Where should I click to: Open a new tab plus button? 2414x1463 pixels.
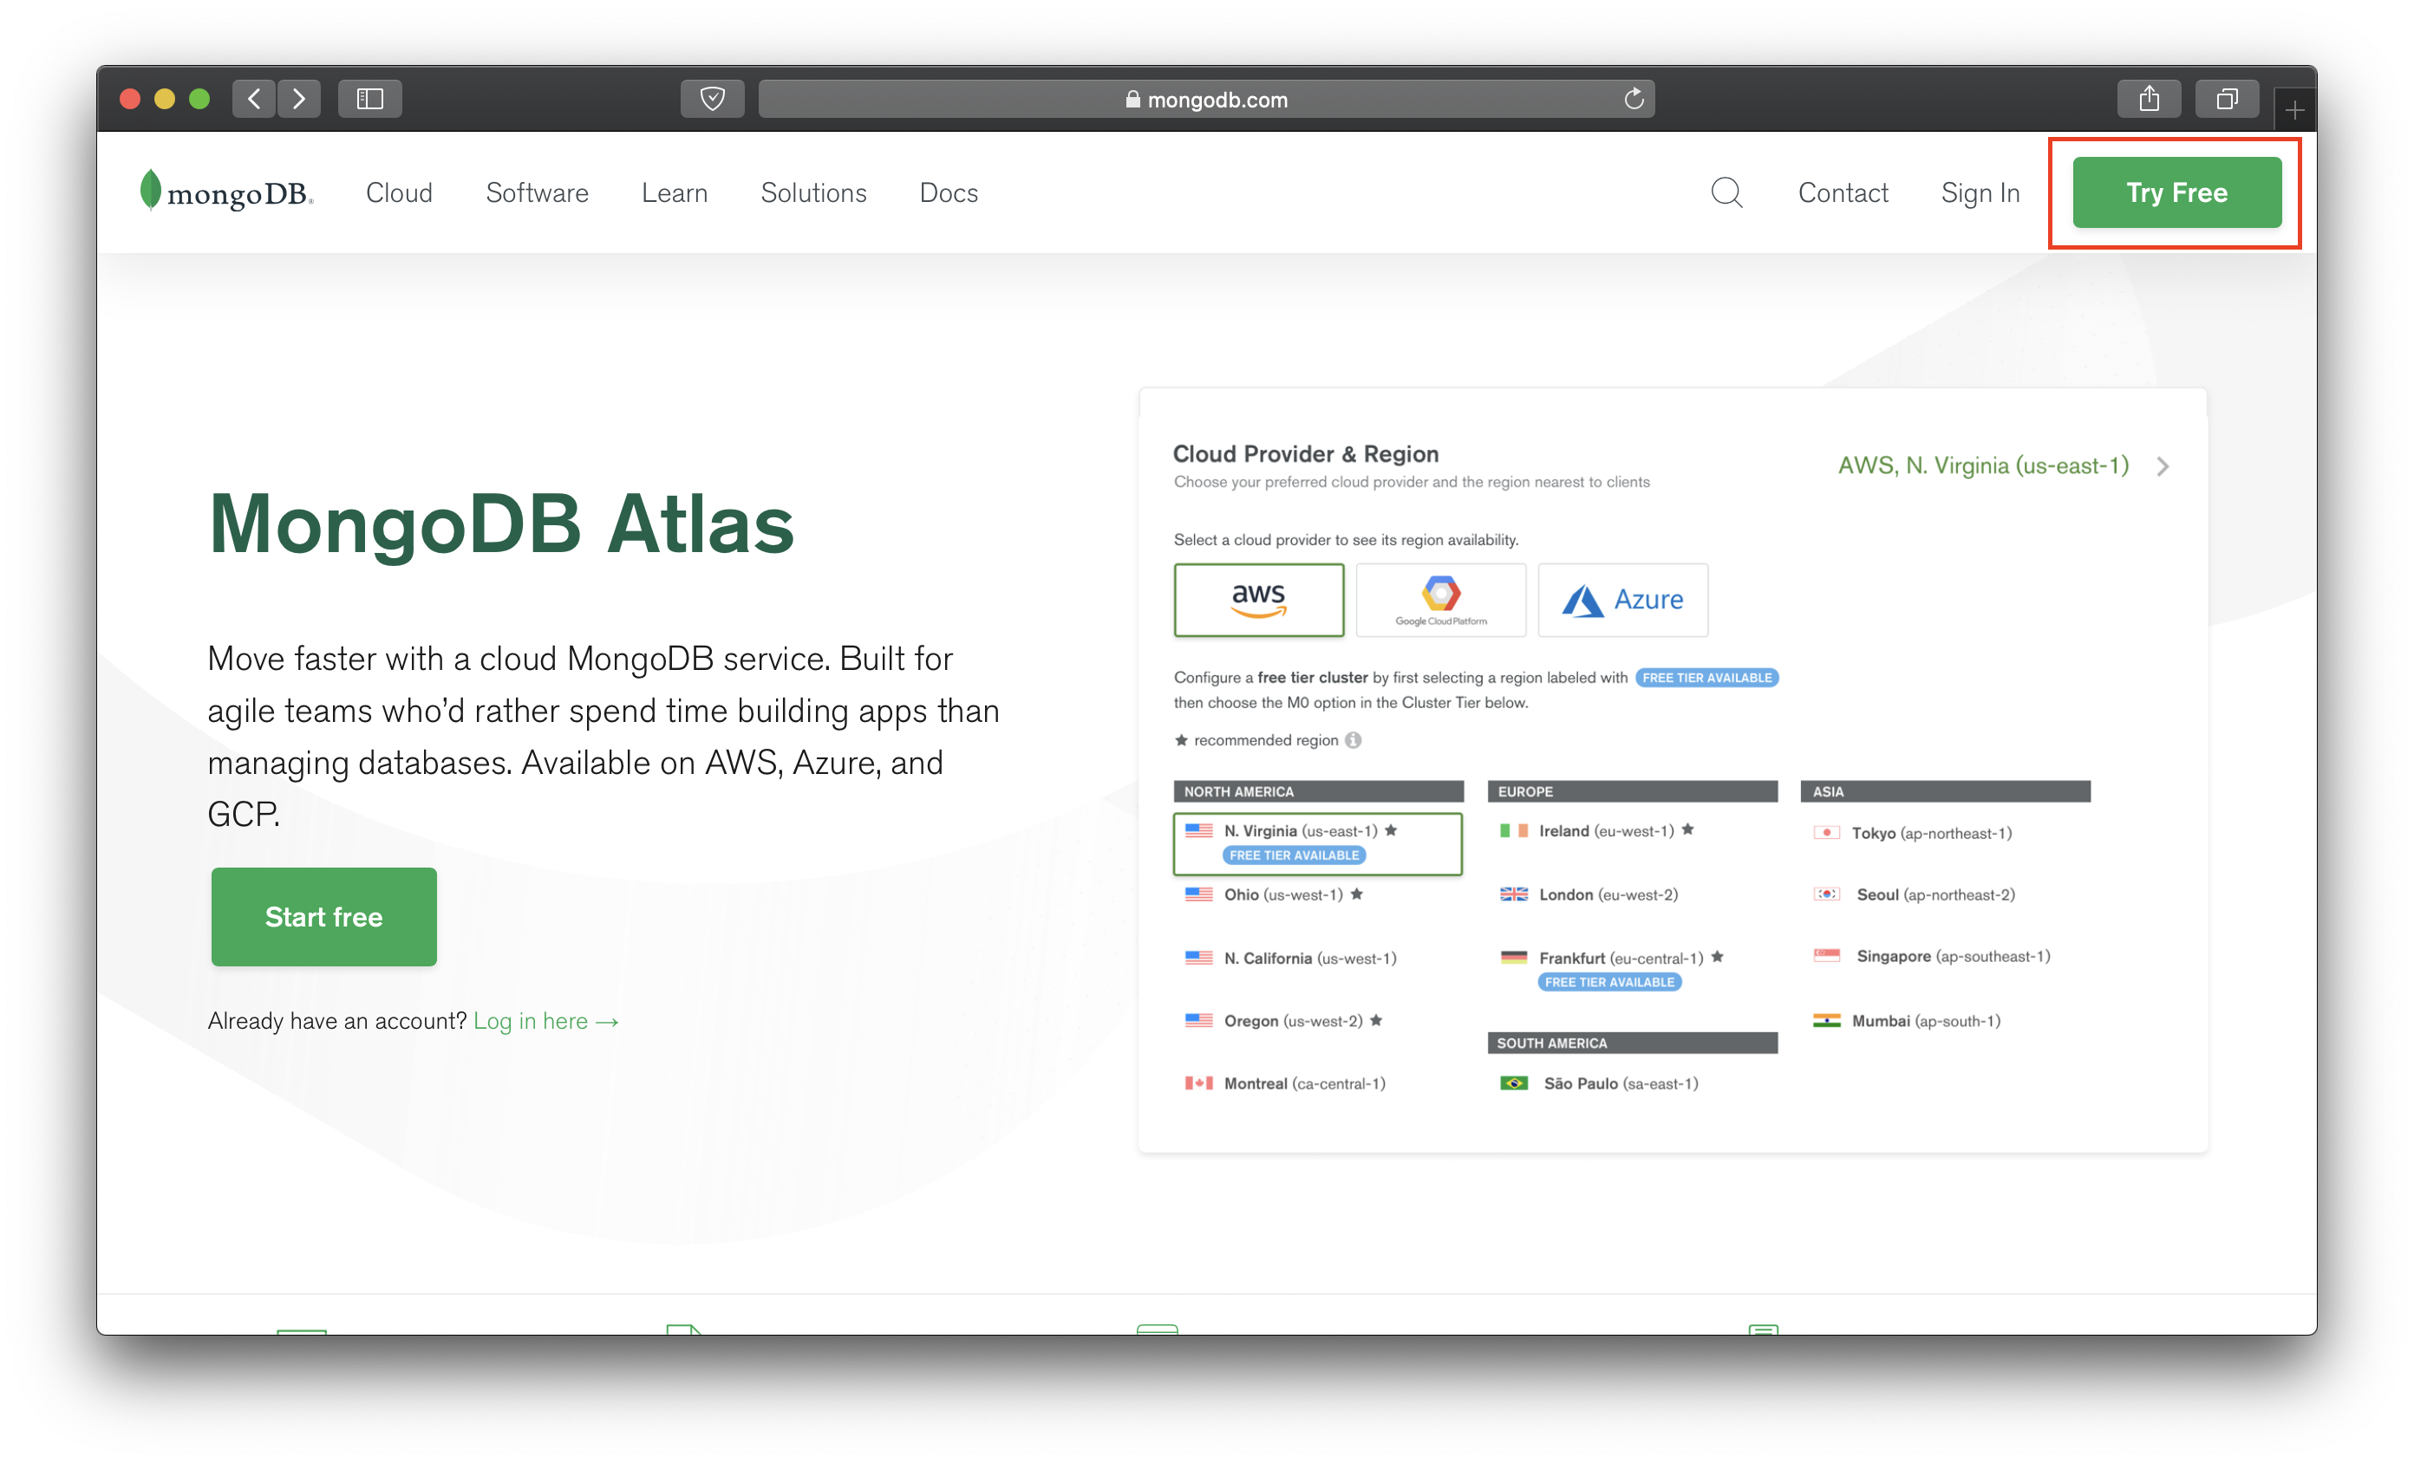[2293, 111]
